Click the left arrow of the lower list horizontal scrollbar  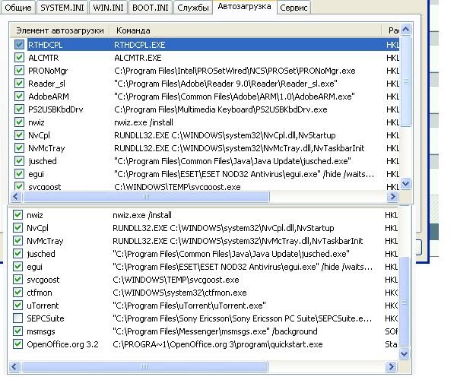[x=14, y=366]
